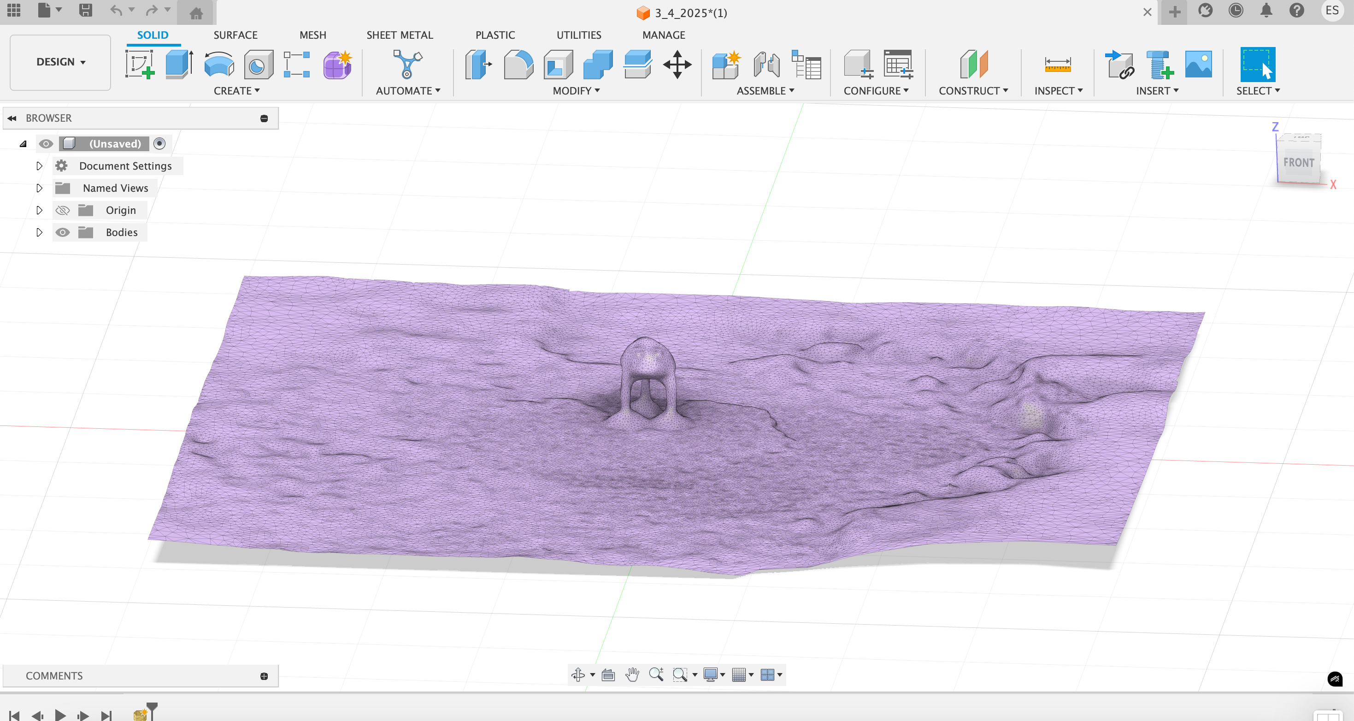
Task: Expand the Named Views node
Action: [40, 188]
